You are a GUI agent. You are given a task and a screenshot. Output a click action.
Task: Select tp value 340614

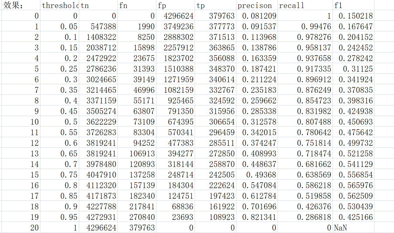coord(215,79)
